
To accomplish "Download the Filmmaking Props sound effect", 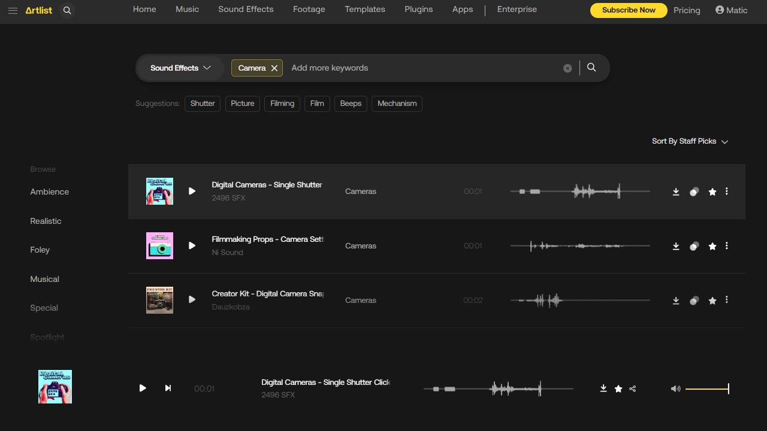I will pos(676,246).
